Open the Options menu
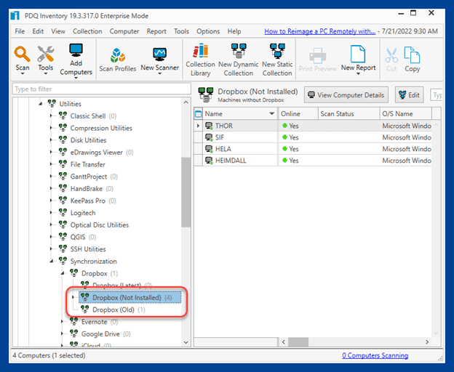This screenshot has width=454, height=372. tap(208, 31)
